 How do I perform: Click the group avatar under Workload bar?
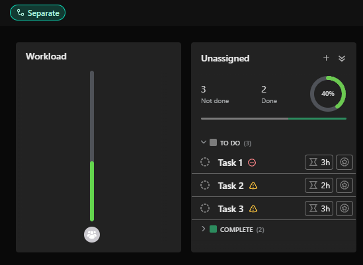point(92,235)
